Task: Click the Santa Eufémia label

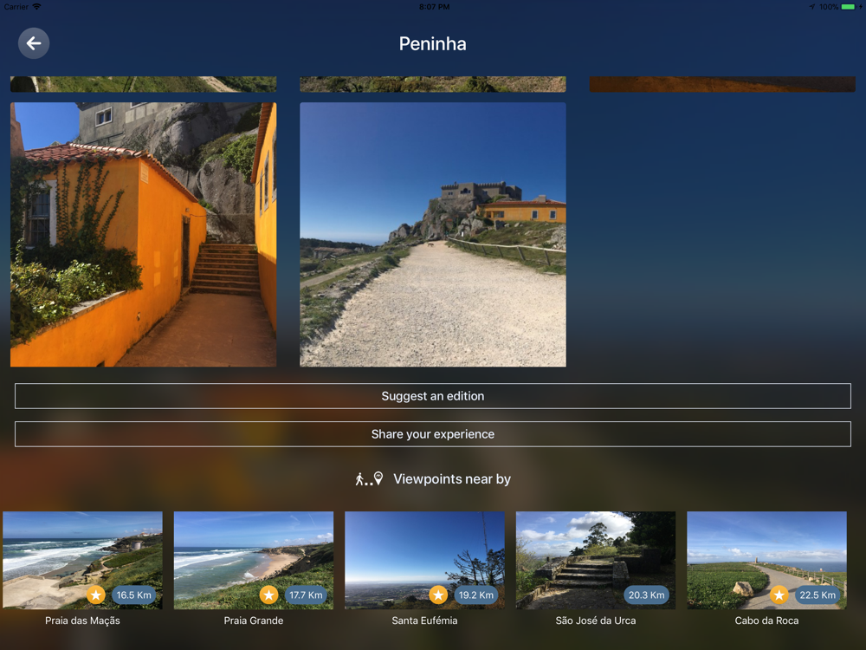Action: [x=424, y=621]
